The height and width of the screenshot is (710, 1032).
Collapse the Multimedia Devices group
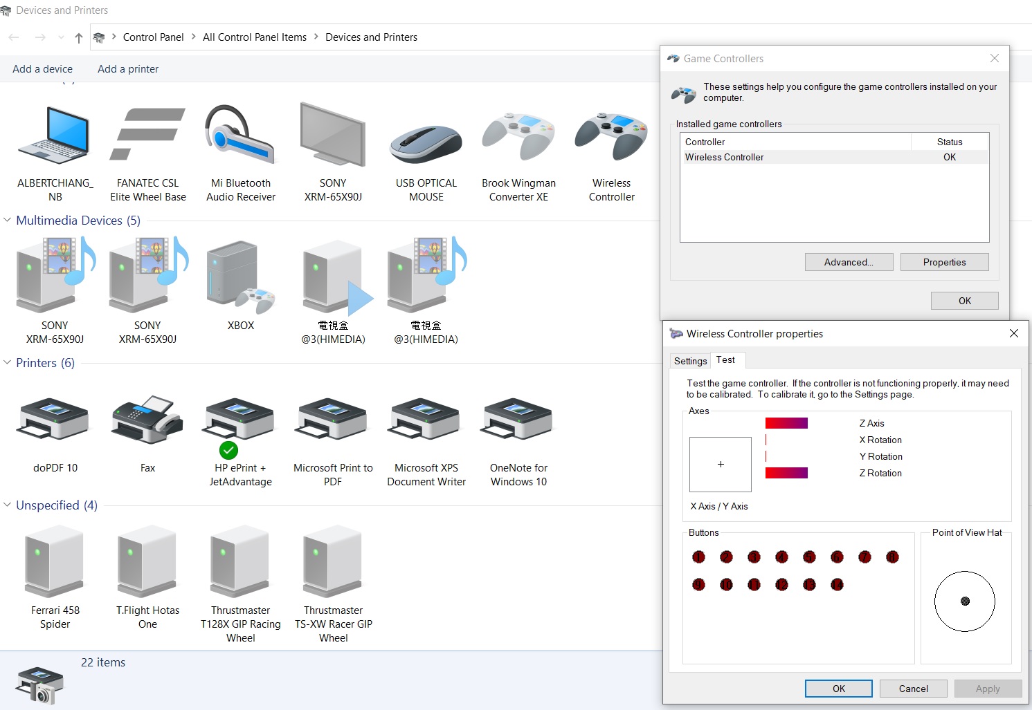click(x=8, y=221)
